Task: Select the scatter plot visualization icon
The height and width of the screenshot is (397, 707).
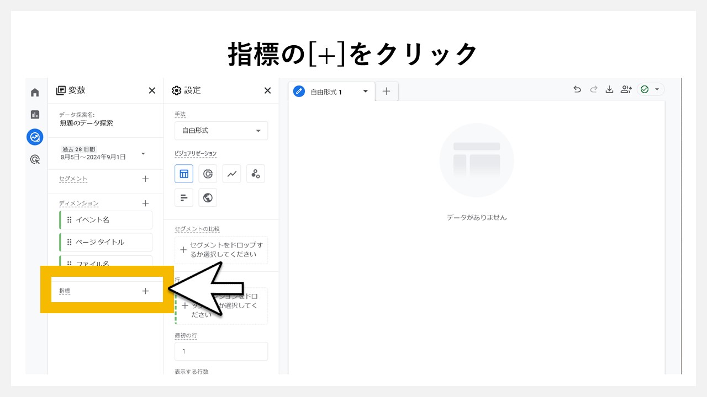Action: [255, 173]
